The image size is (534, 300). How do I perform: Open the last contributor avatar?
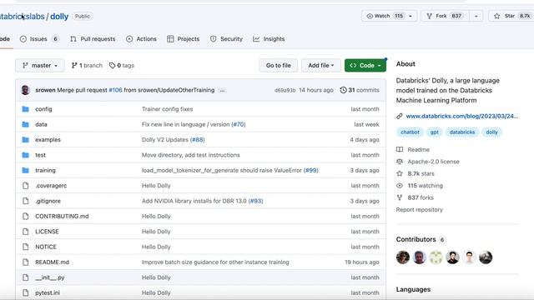click(486, 257)
